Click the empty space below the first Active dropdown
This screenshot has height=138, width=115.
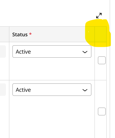(x=52, y=69)
